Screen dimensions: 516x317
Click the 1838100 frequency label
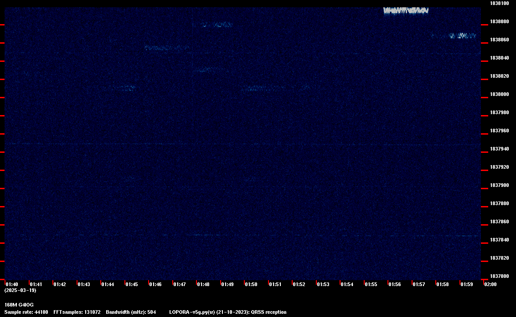coord(499,3)
